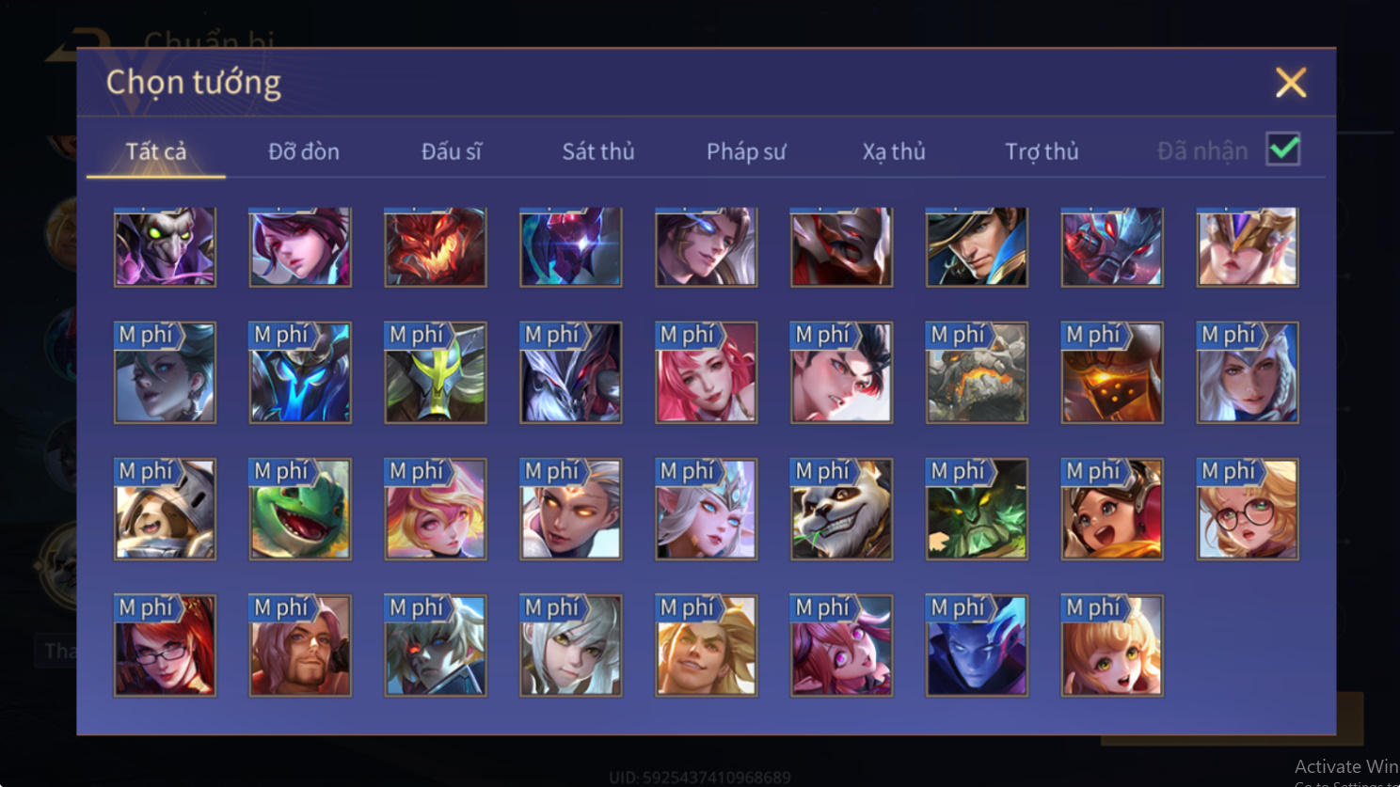Select the sloth knight hero portrait
Screen dimensions: 1400x787
165,509
